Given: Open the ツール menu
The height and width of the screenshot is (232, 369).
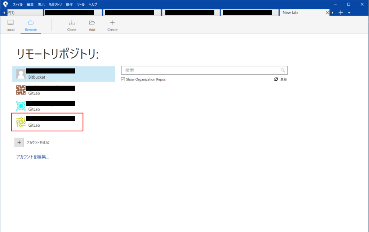Looking at the screenshot, I should tap(80, 4).
